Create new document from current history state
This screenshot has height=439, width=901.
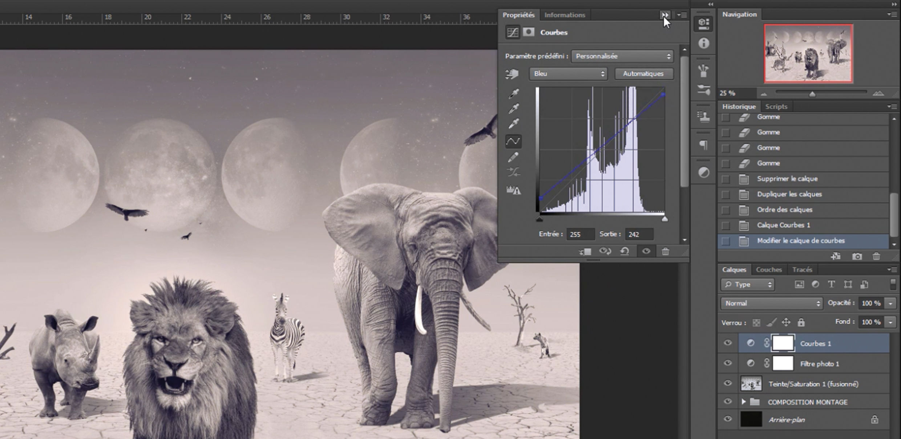836,256
